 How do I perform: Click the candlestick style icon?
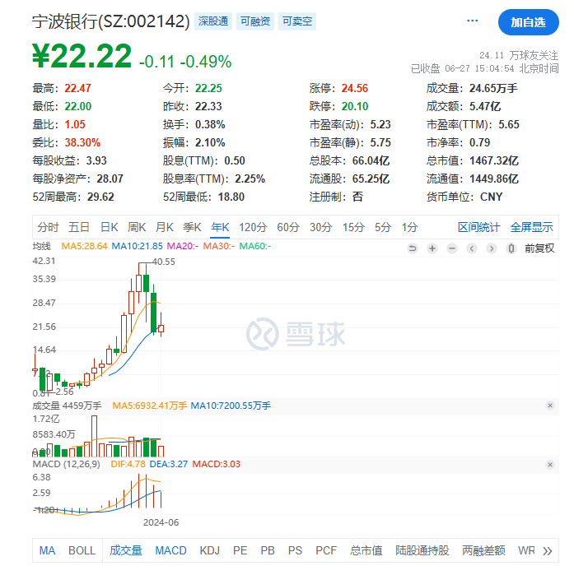point(511,248)
